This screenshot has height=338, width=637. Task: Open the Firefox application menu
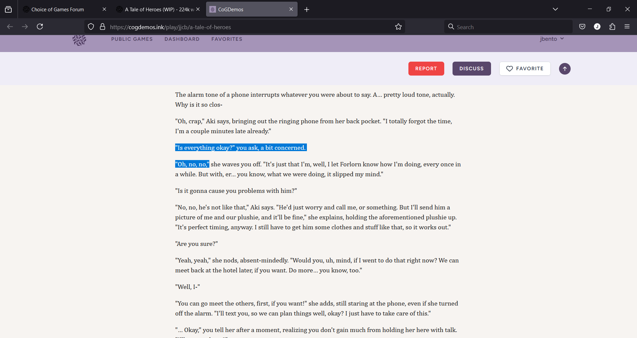point(627,27)
